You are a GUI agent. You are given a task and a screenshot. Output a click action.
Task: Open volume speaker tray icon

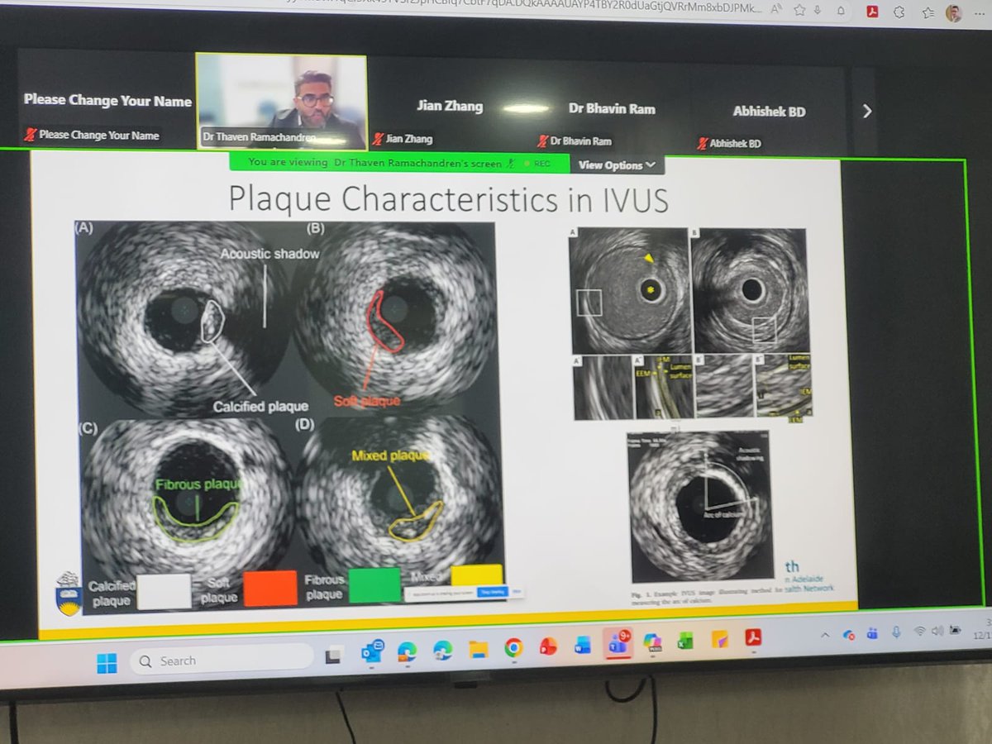[937, 630]
